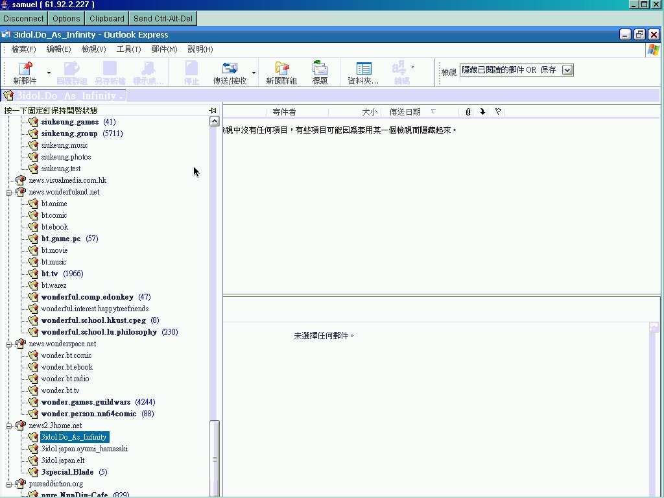The height and width of the screenshot is (498, 664).
Task: Collapse the pureaddiction.org server node
Action: [8, 484]
